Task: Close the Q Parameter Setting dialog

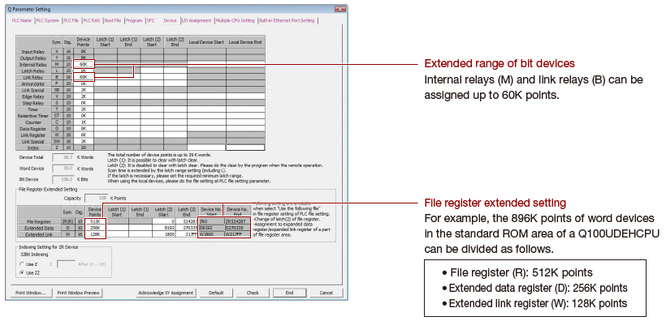Action: click(340, 10)
